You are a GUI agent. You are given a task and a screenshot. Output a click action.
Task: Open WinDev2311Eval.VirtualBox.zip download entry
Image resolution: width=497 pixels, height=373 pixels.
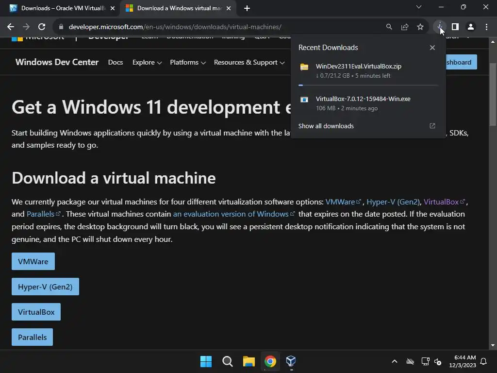pyautogui.click(x=368, y=71)
